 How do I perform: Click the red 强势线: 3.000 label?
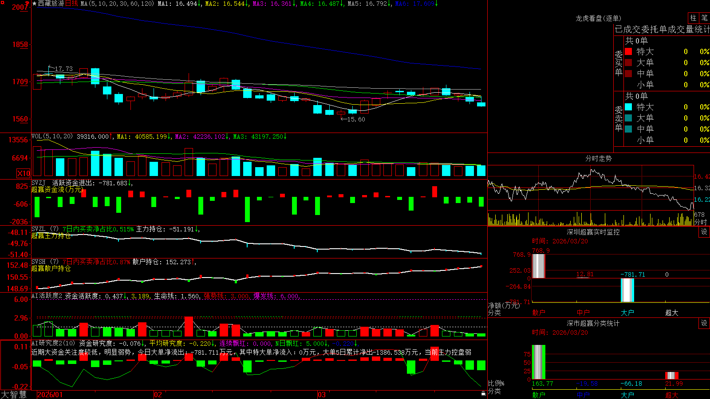[226, 296]
